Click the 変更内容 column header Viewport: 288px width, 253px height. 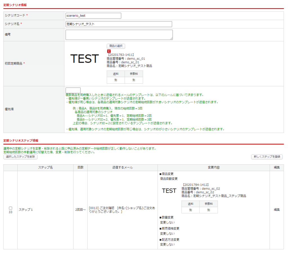pyautogui.click(x=213, y=168)
